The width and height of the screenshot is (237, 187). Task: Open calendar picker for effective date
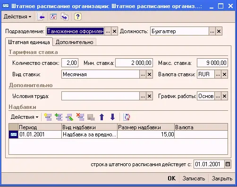click(228, 164)
